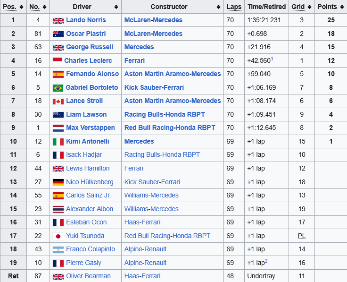Open Racing Bulls-Honda RBPT link in Lawson row
This screenshot has width=347, height=282.
(x=165, y=114)
